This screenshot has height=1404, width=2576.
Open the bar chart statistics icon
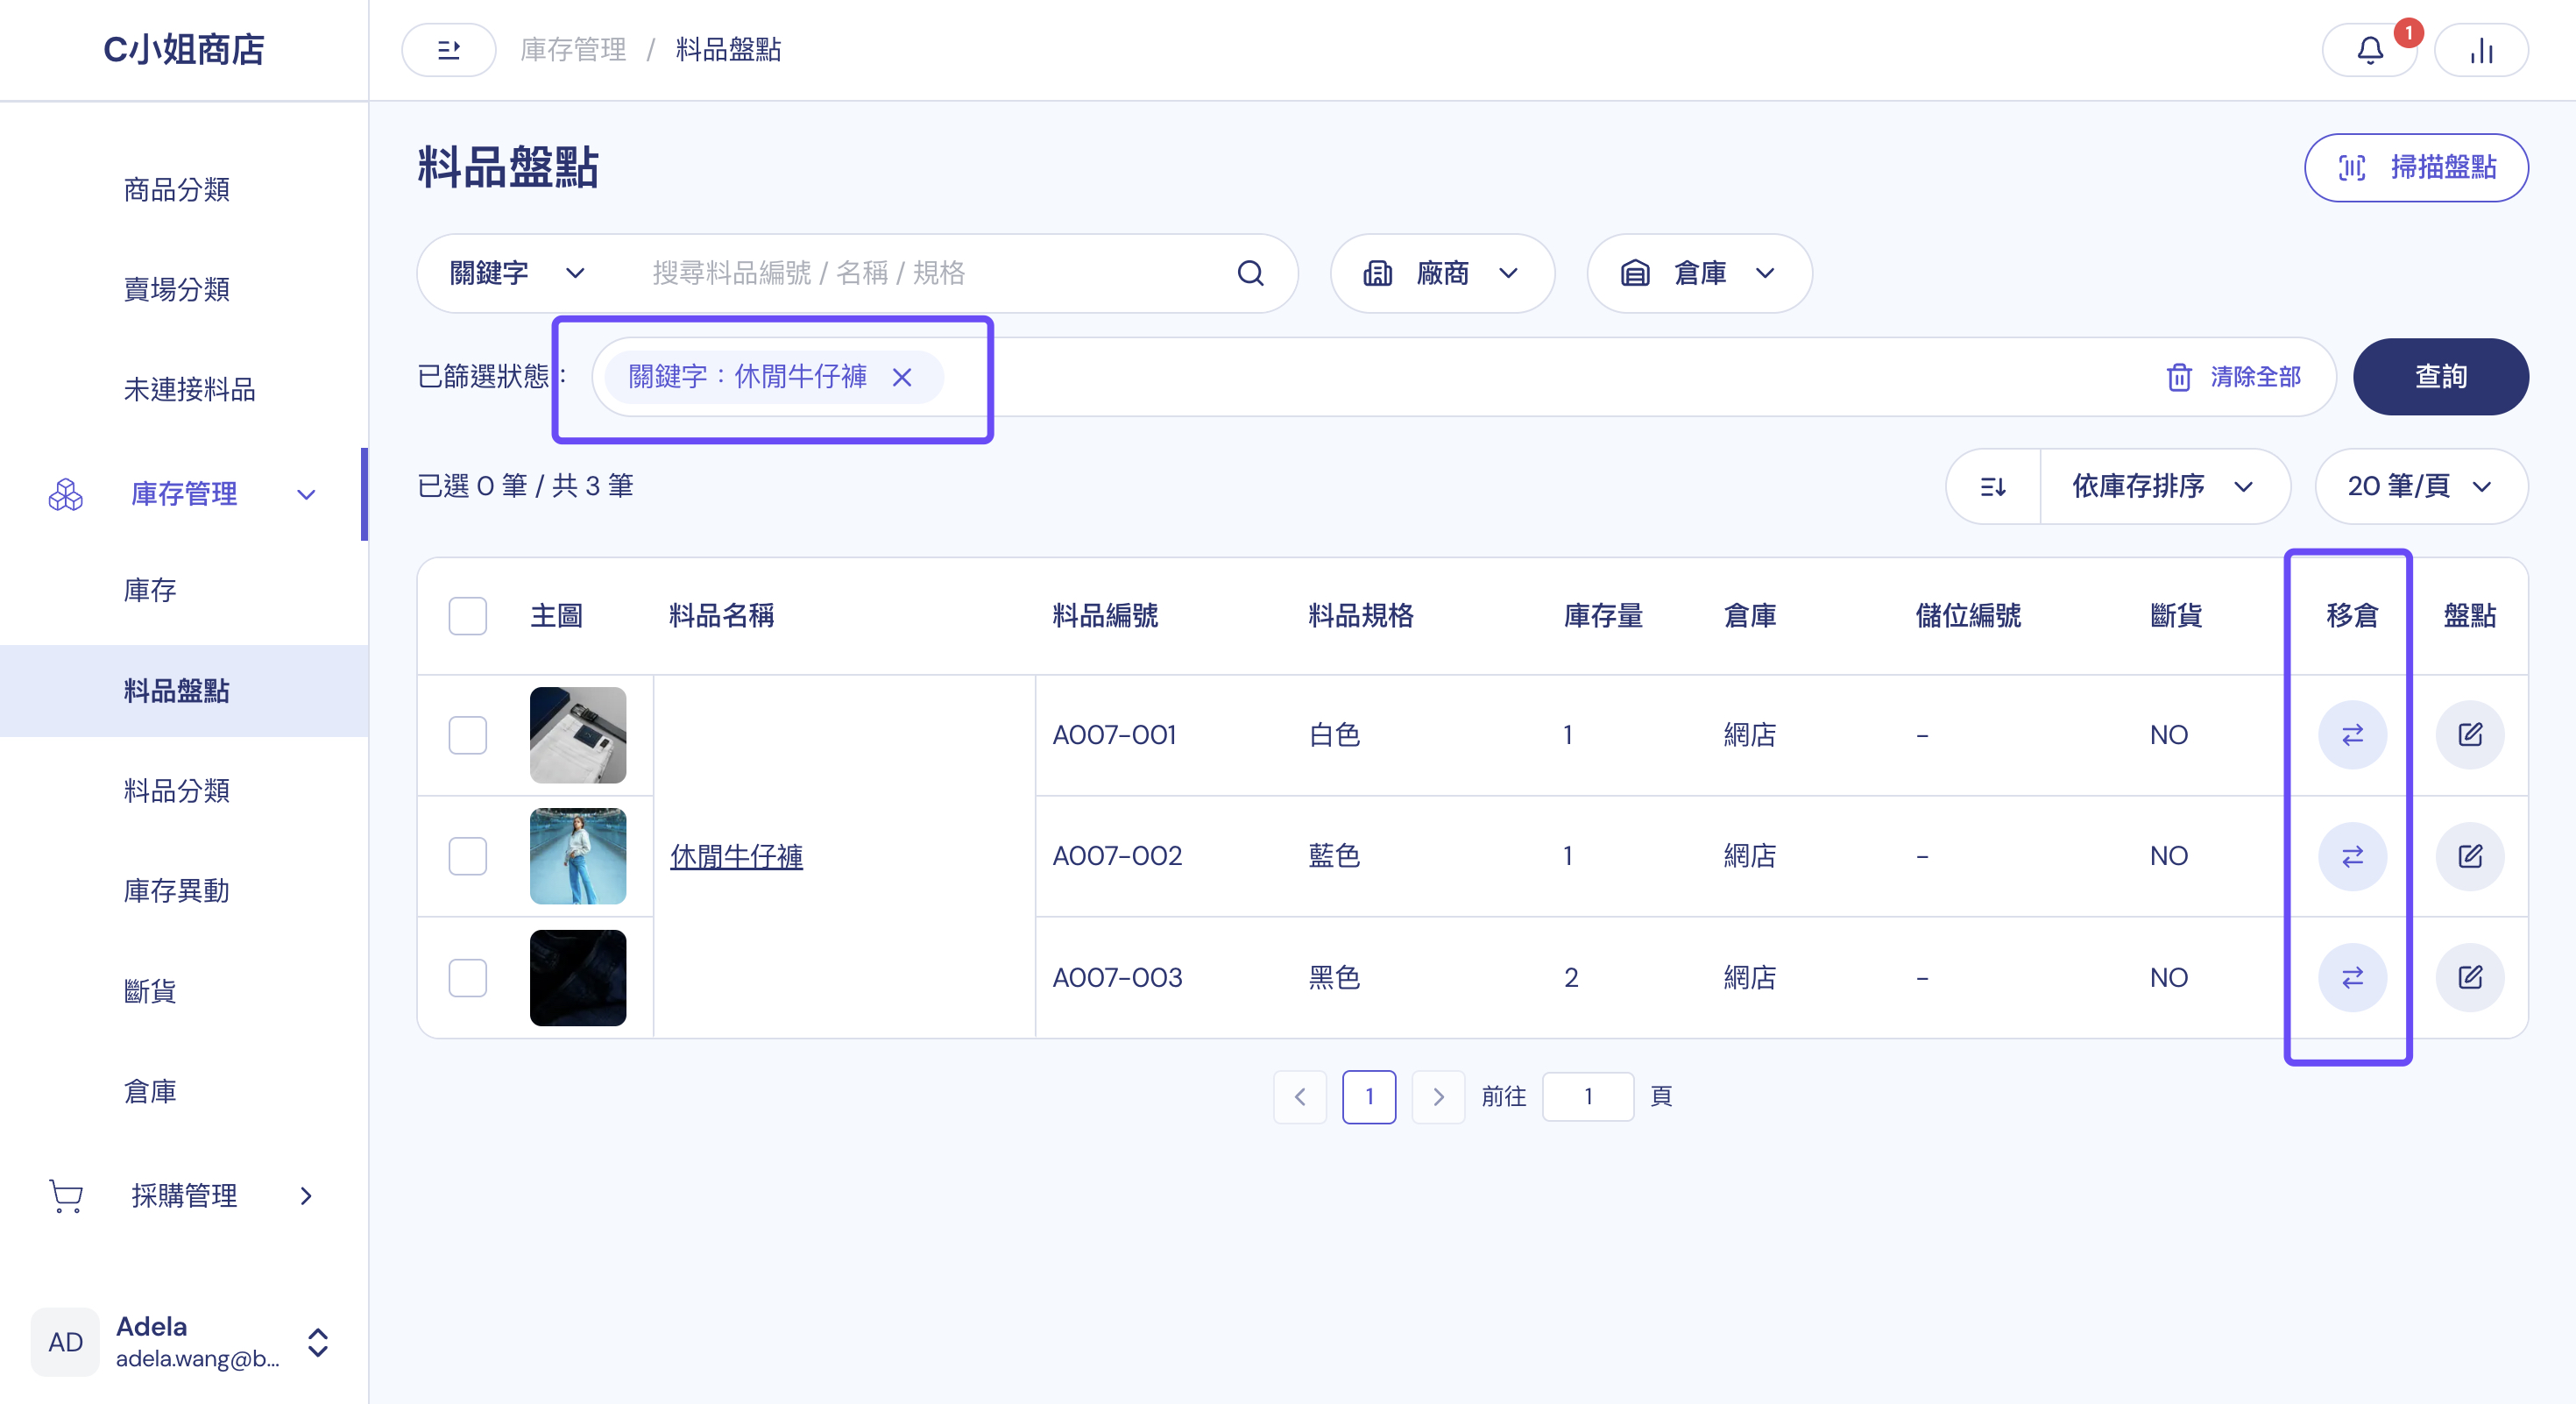[x=2481, y=50]
